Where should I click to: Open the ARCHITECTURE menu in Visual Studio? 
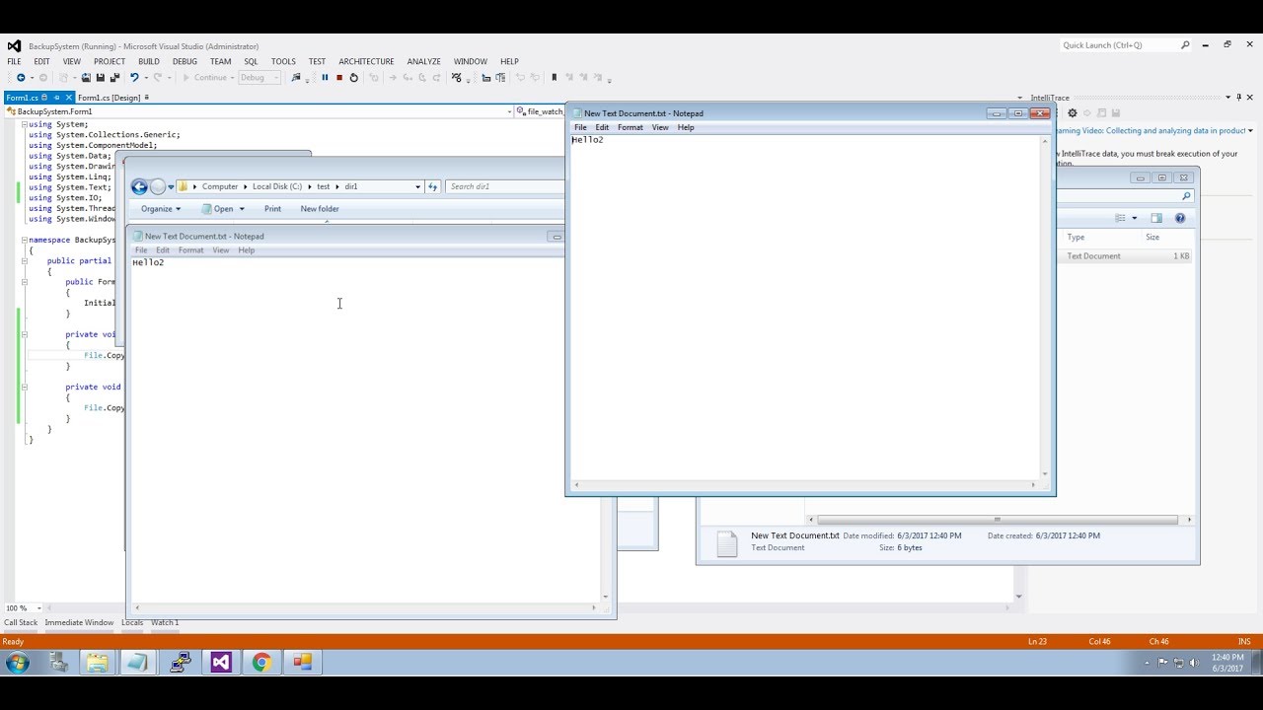366,61
